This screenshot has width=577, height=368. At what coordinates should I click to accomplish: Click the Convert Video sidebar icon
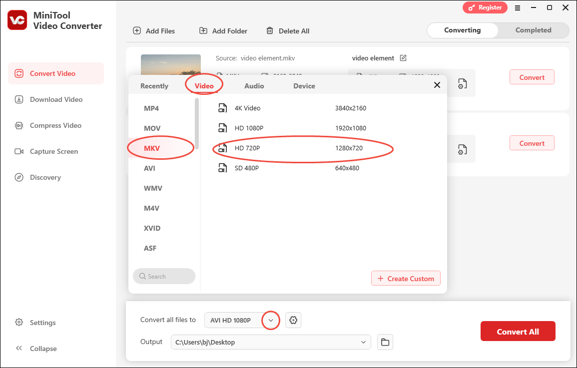19,73
